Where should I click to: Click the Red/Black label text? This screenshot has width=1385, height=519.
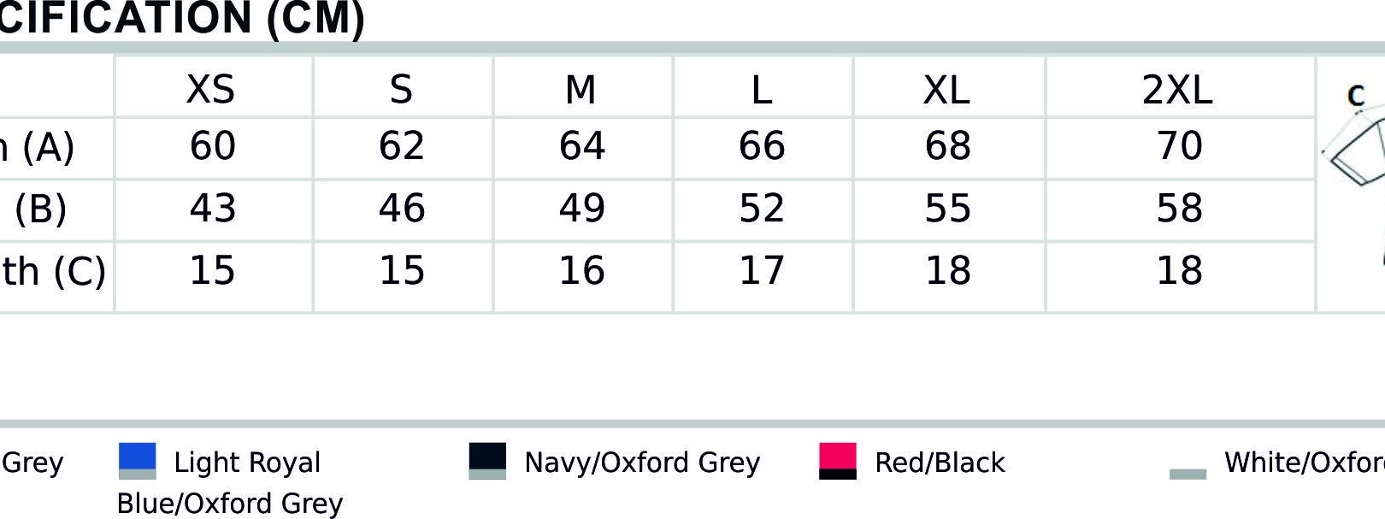(x=940, y=463)
